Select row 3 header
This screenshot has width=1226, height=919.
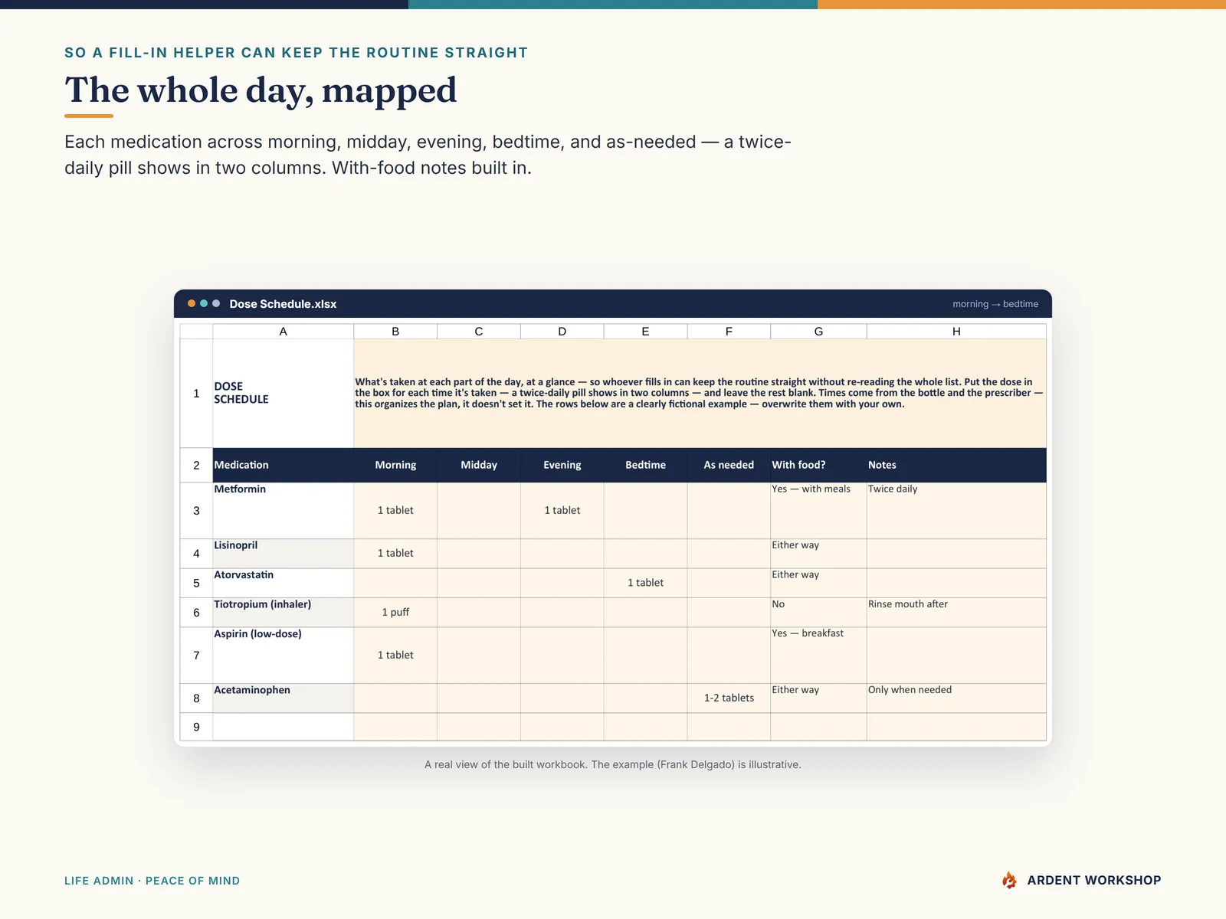point(196,511)
